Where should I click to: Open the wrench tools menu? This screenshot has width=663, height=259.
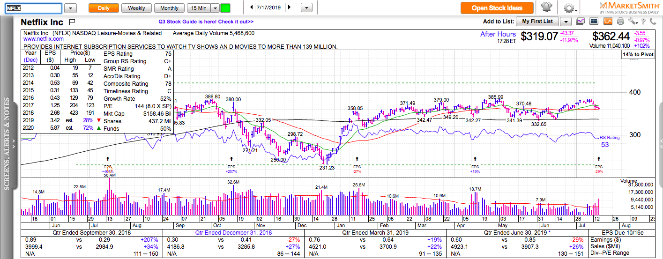pyautogui.click(x=633, y=21)
